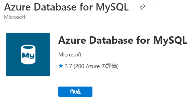The width and height of the screenshot is (192, 105).
Task: Click the 作成 create button
Action: (75, 92)
